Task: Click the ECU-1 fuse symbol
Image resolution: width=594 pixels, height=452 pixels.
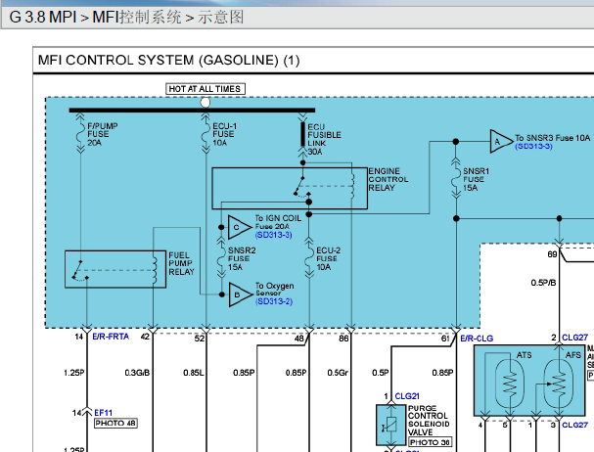Action: tap(206, 134)
